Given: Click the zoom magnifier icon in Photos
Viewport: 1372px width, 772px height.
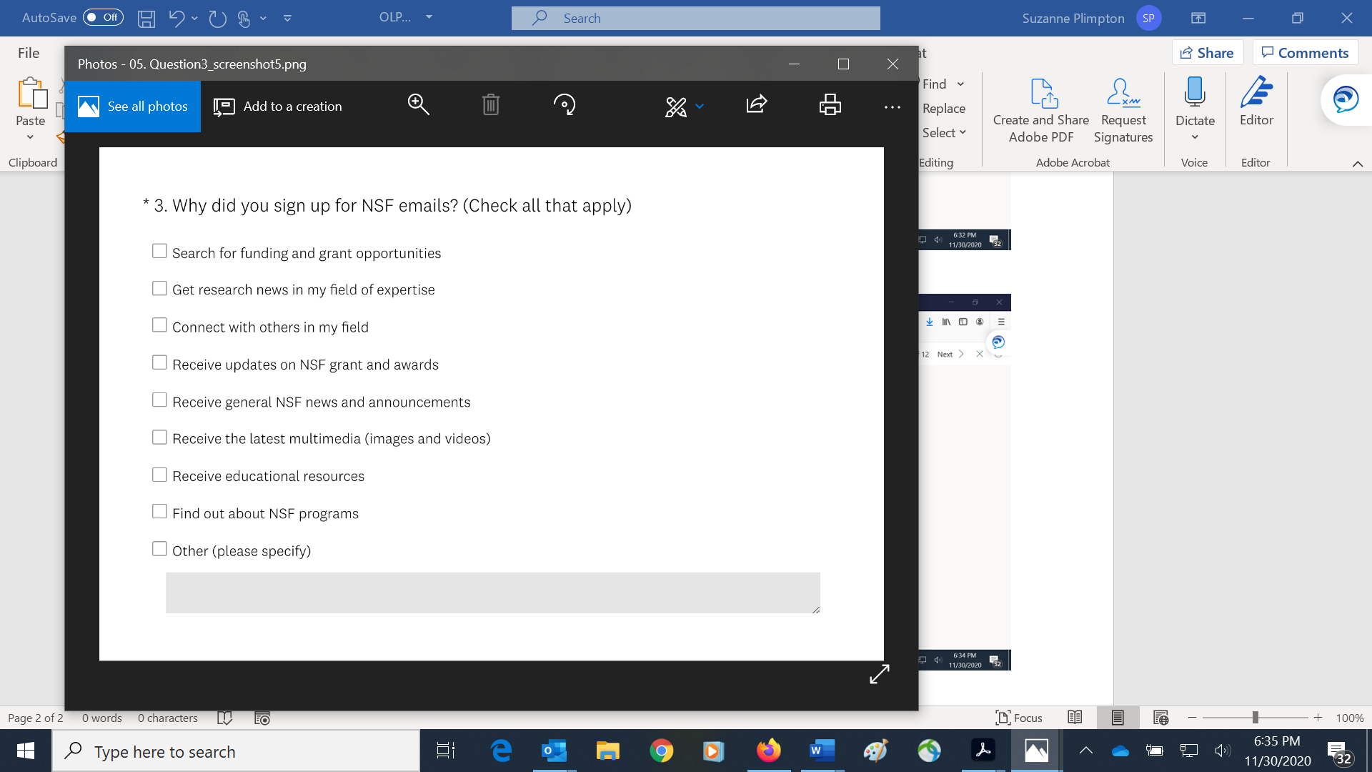Looking at the screenshot, I should tap(418, 105).
